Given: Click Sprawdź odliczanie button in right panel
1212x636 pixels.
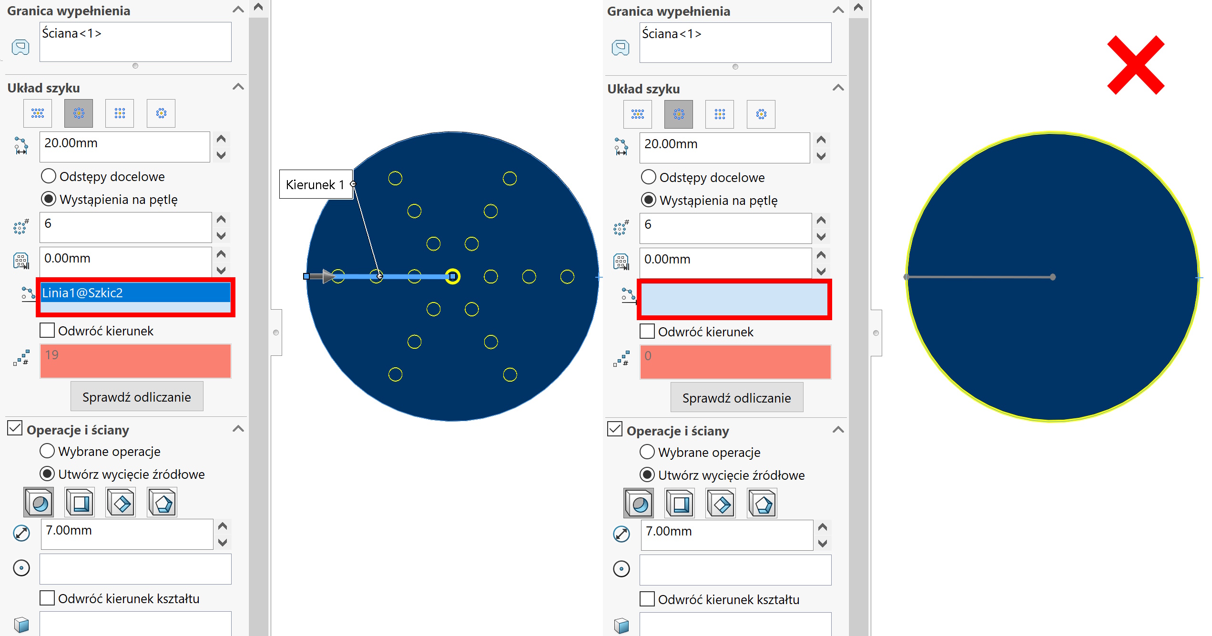Looking at the screenshot, I should 737,397.
